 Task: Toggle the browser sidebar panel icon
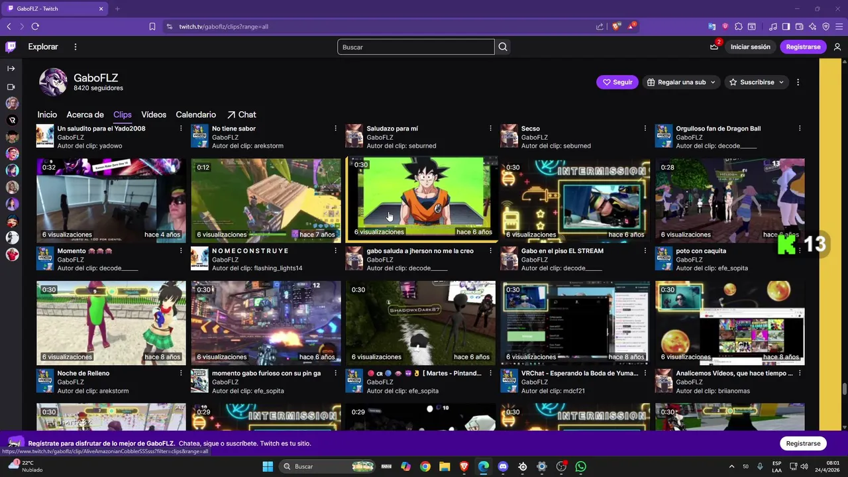[x=786, y=26]
